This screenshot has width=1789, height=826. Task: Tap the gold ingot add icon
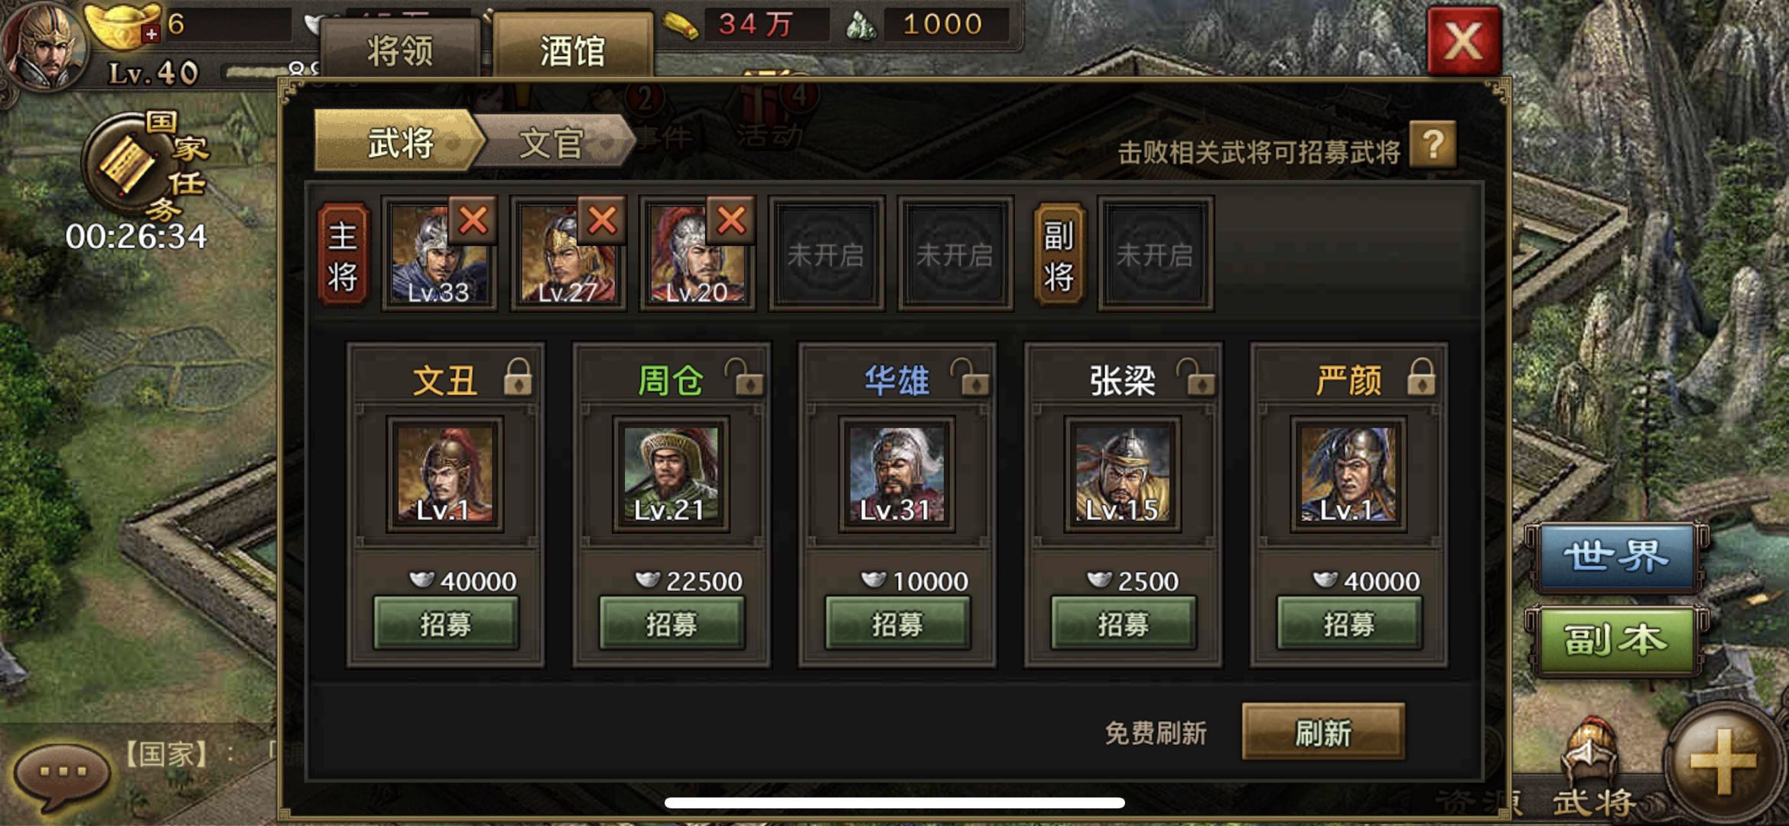[151, 34]
